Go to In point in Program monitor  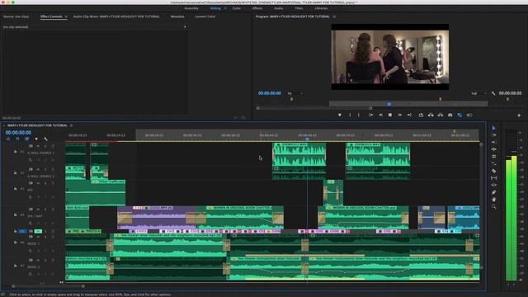[x=370, y=115]
